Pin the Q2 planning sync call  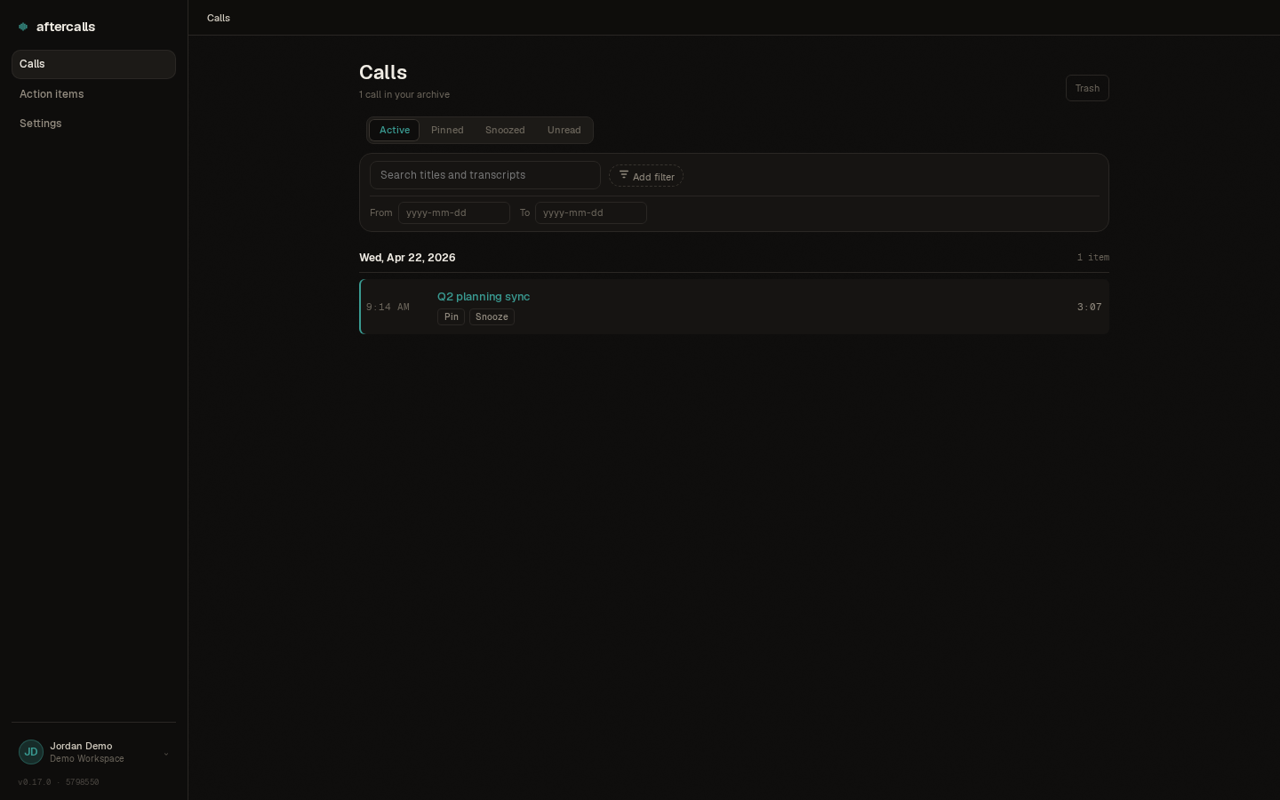(x=452, y=316)
